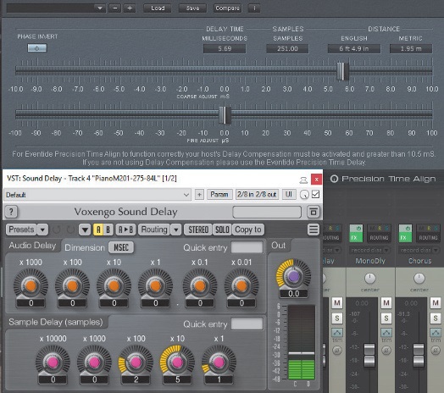Screen dimensions: 444x393
Task: Click the Voxengo instance name field
Action: (267, 212)
